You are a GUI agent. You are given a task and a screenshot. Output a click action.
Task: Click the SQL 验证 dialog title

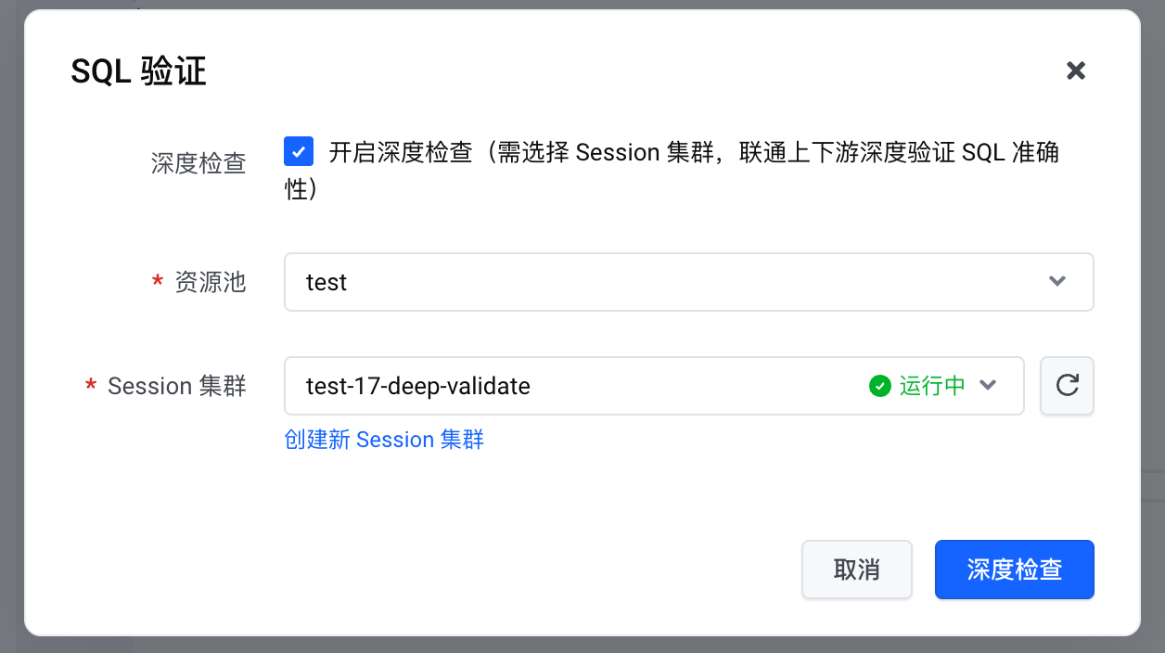(138, 71)
